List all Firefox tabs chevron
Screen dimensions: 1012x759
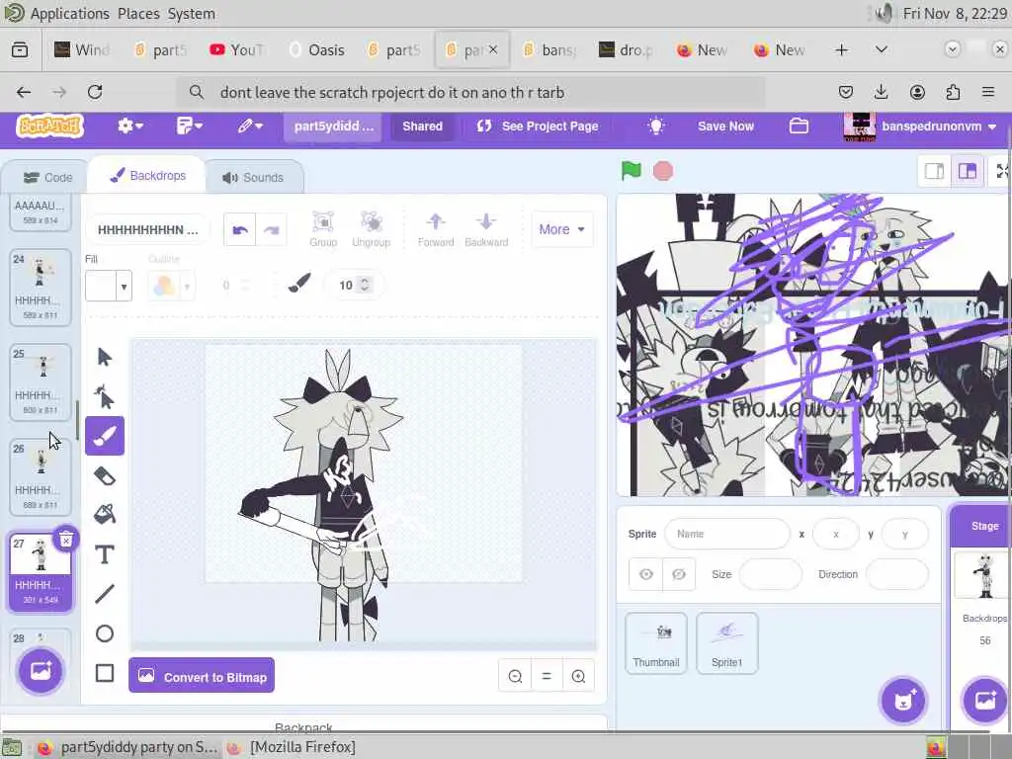[x=881, y=49]
